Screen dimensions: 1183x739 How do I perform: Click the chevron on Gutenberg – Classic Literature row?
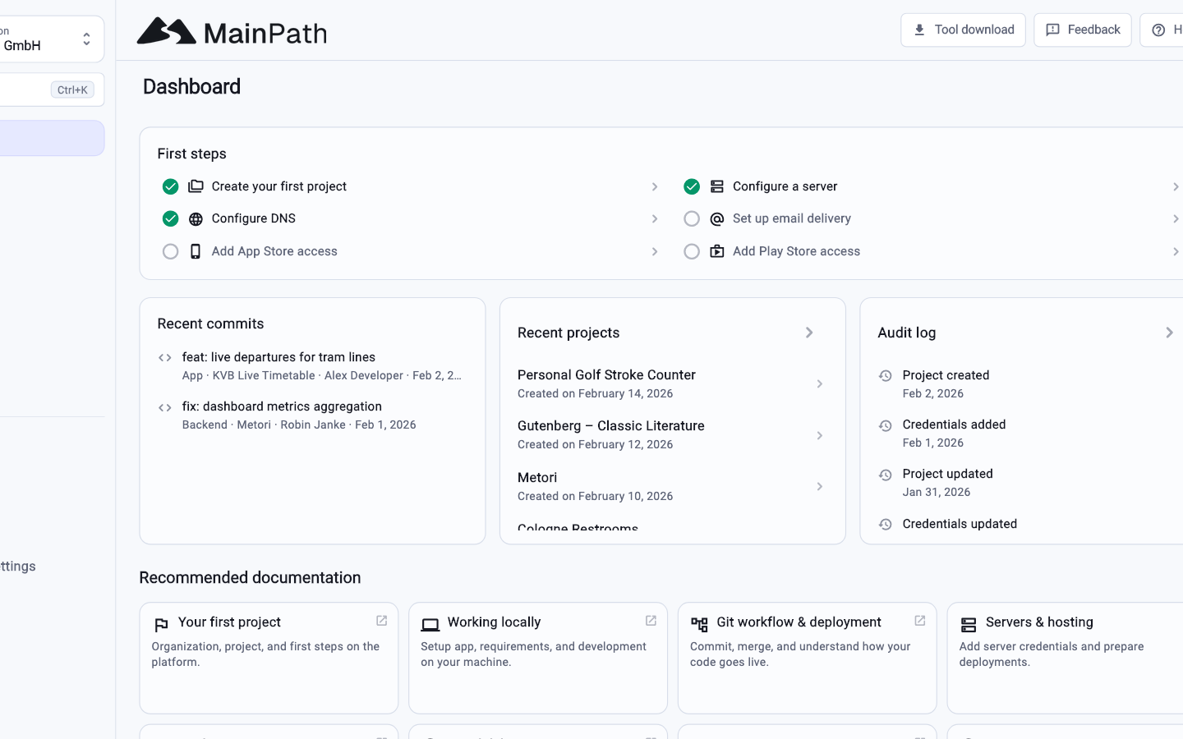pyautogui.click(x=819, y=435)
